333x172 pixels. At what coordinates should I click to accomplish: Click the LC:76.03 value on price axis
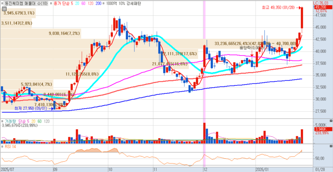pos(321,3)
